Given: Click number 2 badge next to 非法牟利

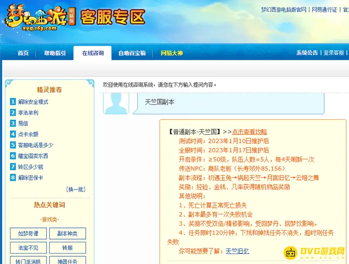Looking at the screenshot, I should click(x=13, y=112).
